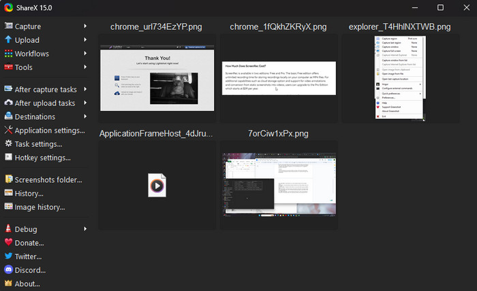This screenshot has width=477, height=291.
Task: Click the ApplicationFrameHost video play icon
Action: (x=157, y=185)
